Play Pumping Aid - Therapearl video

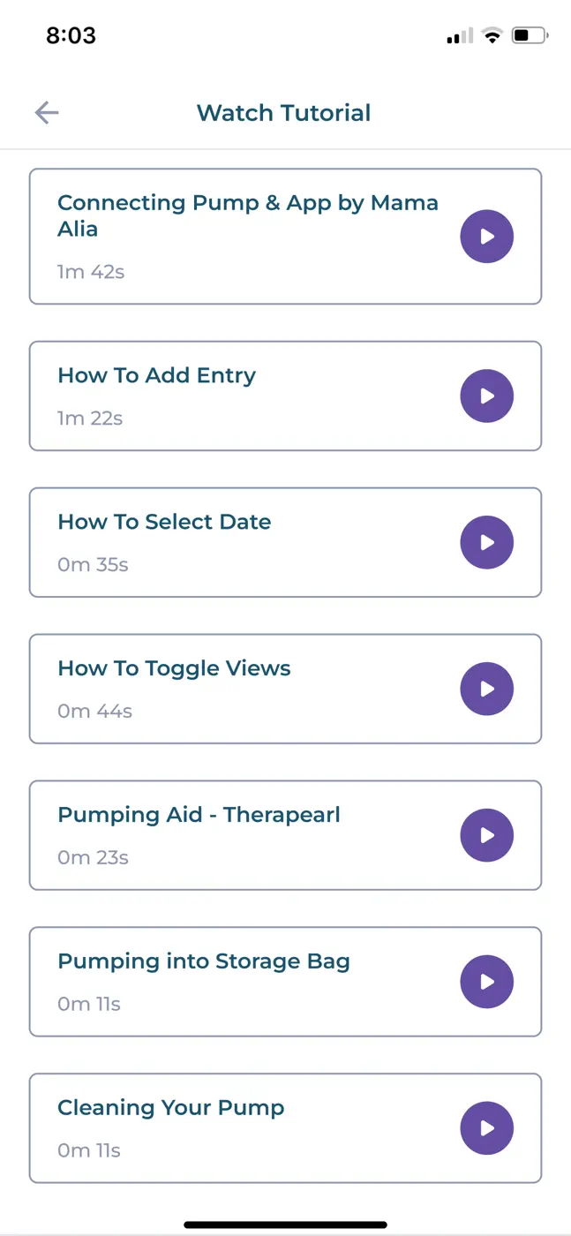point(487,836)
